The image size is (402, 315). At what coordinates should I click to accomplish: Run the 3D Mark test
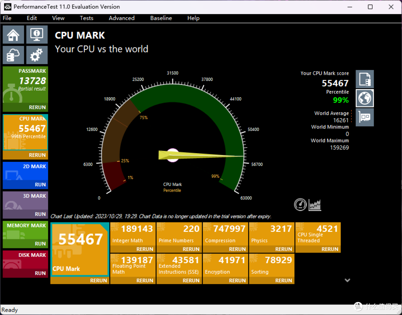click(x=25, y=214)
